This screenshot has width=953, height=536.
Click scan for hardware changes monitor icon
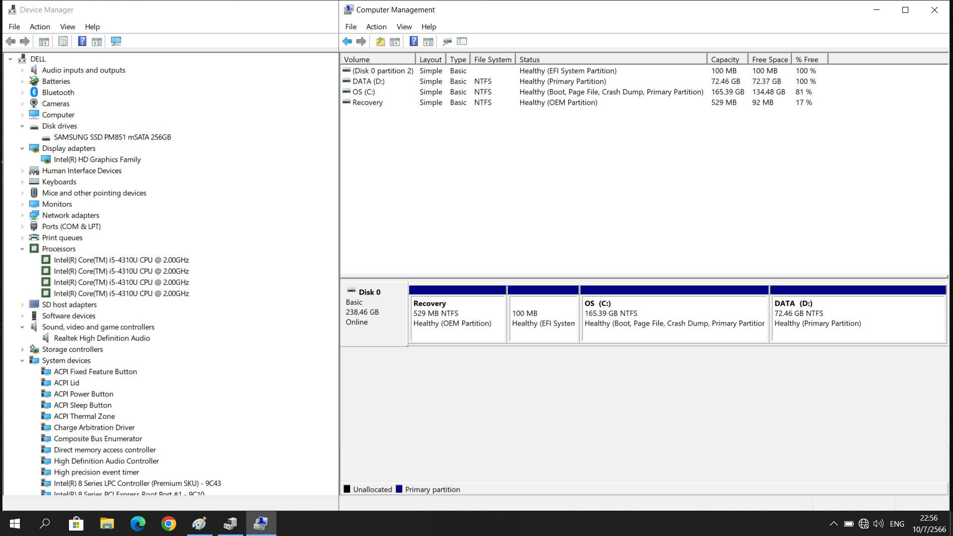116,42
